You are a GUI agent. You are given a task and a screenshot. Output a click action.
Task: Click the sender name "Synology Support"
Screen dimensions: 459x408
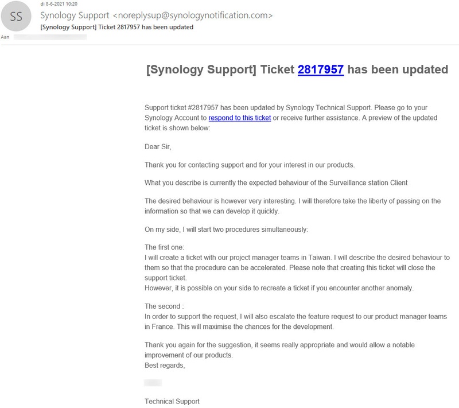(74, 15)
